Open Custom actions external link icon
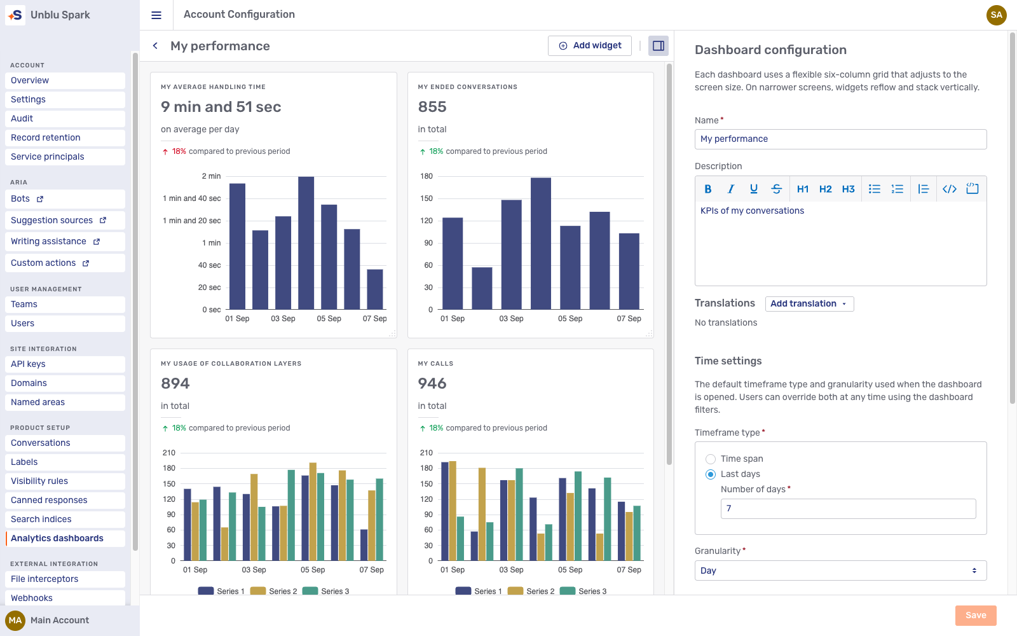This screenshot has width=1017, height=636. [x=86, y=263]
